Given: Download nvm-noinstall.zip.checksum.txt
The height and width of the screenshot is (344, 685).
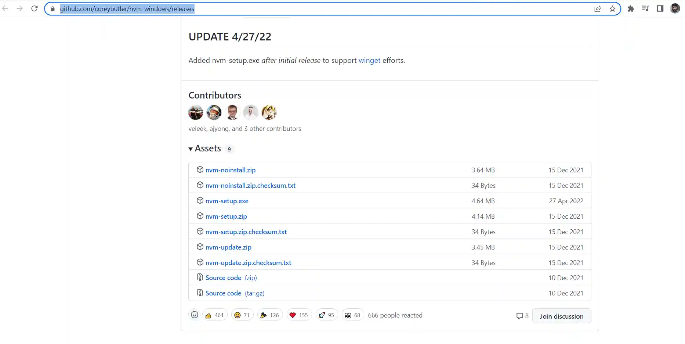Looking at the screenshot, I should point(250,186).
